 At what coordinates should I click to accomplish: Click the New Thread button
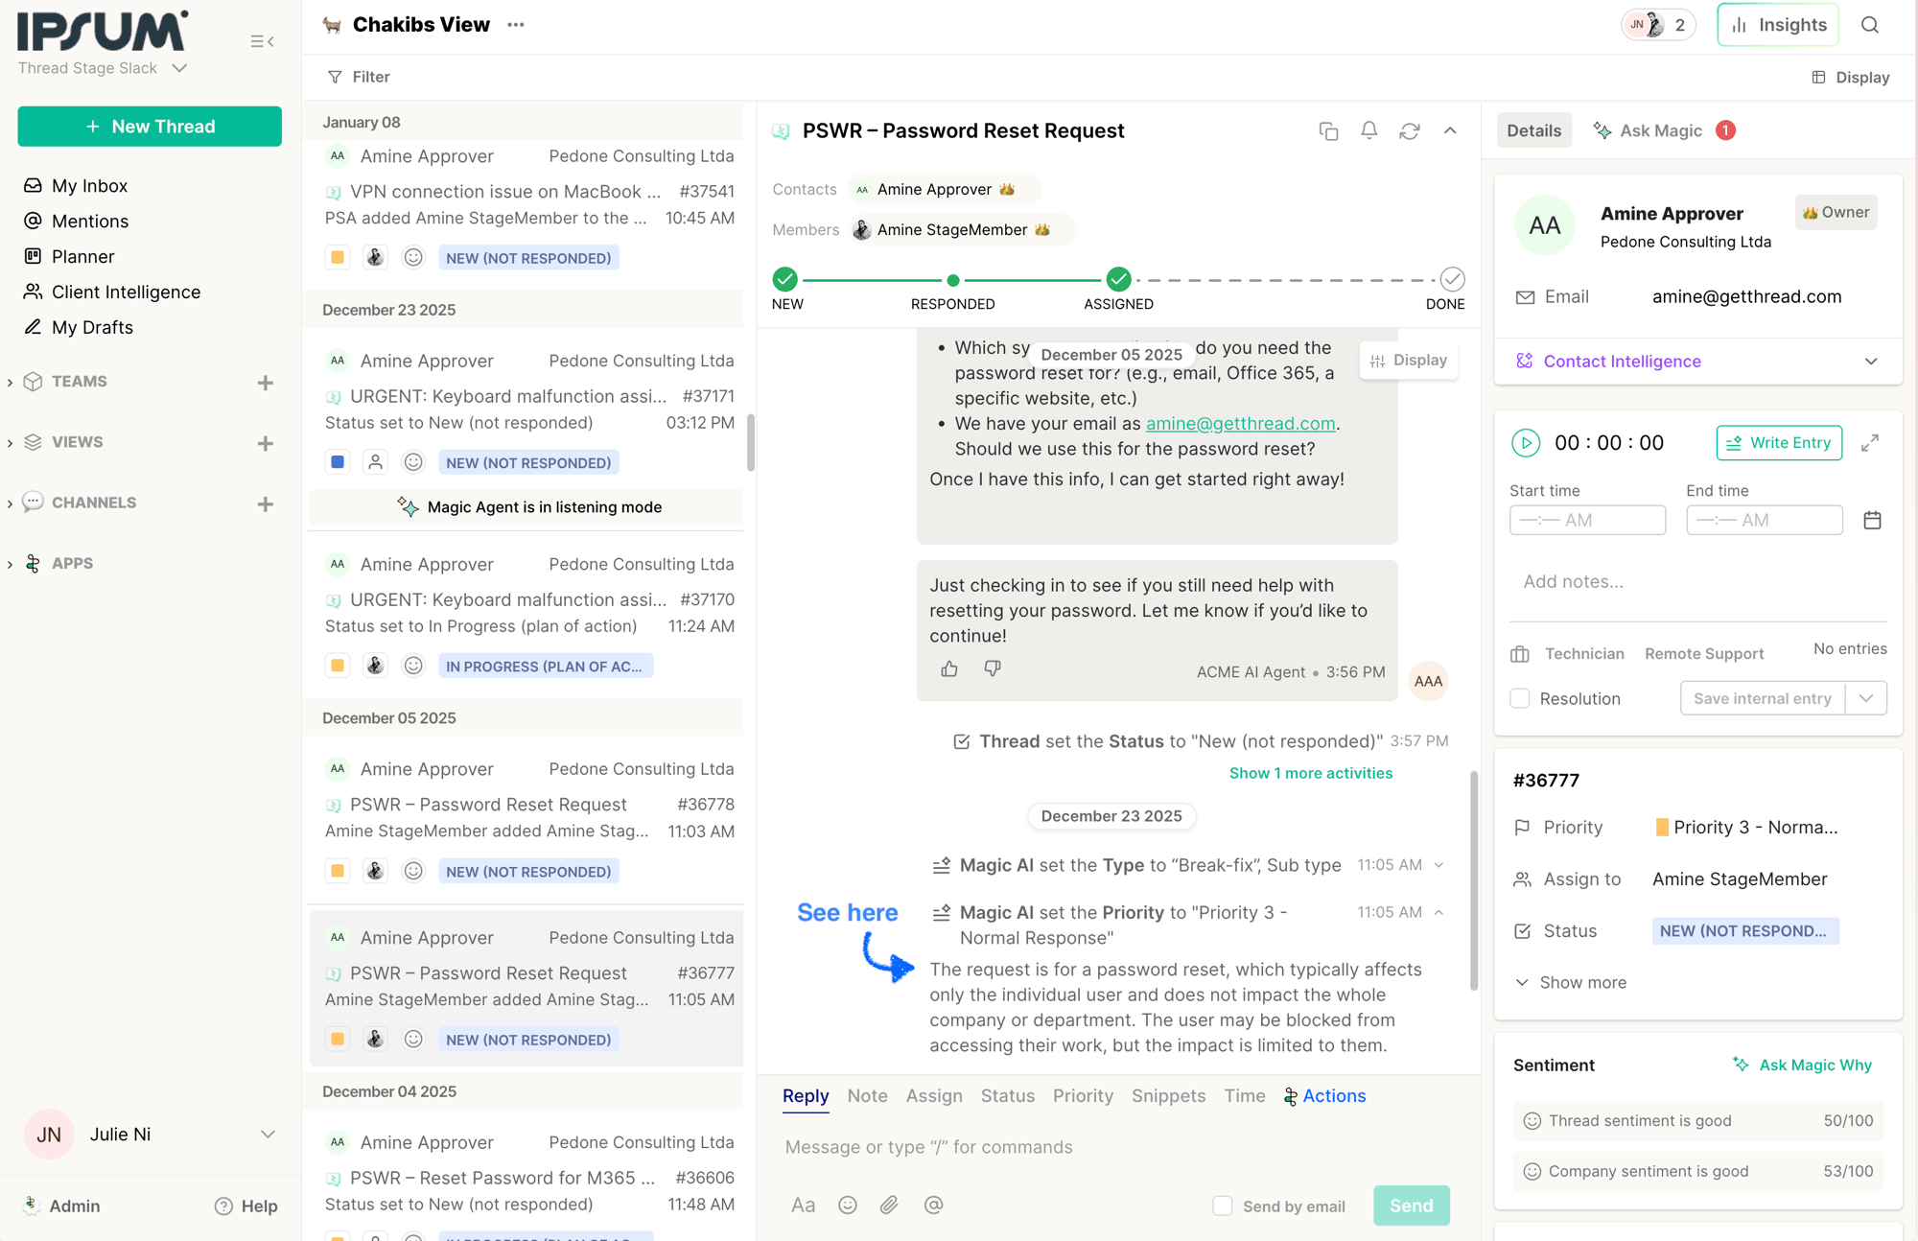(150, 127)
